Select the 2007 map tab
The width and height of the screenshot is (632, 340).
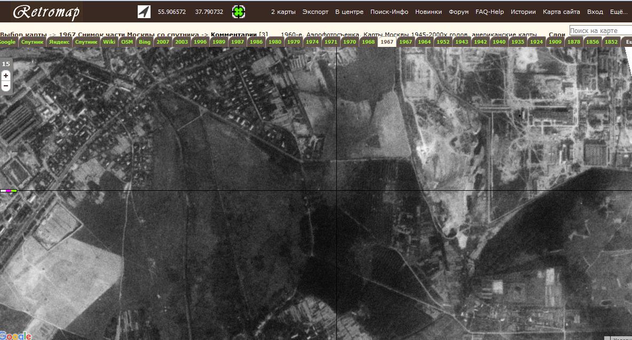[x=163, y=42]
